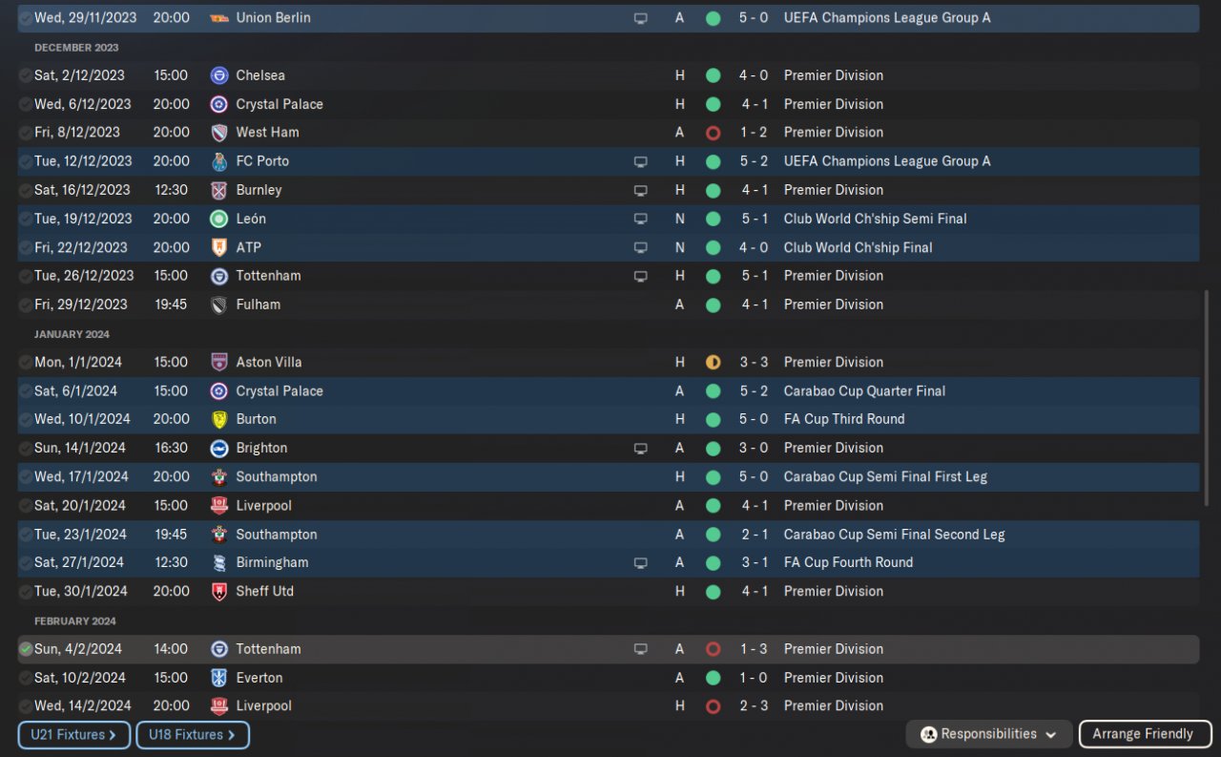Open the 5 - 0 Union Berlin result link
The width and height of the screenshot is (1221, 757).
(753, 18)
